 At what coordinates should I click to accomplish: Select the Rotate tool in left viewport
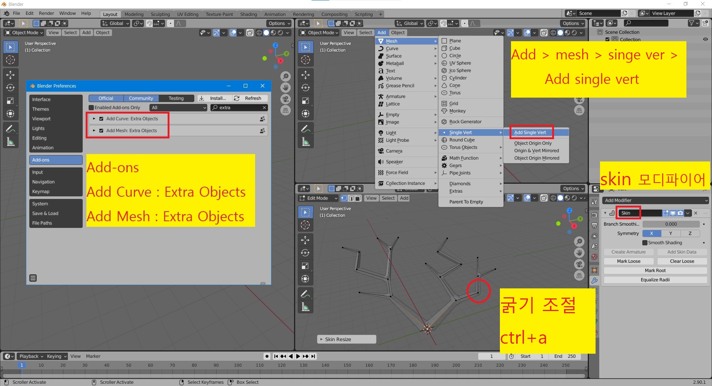[x=10, y=88]
